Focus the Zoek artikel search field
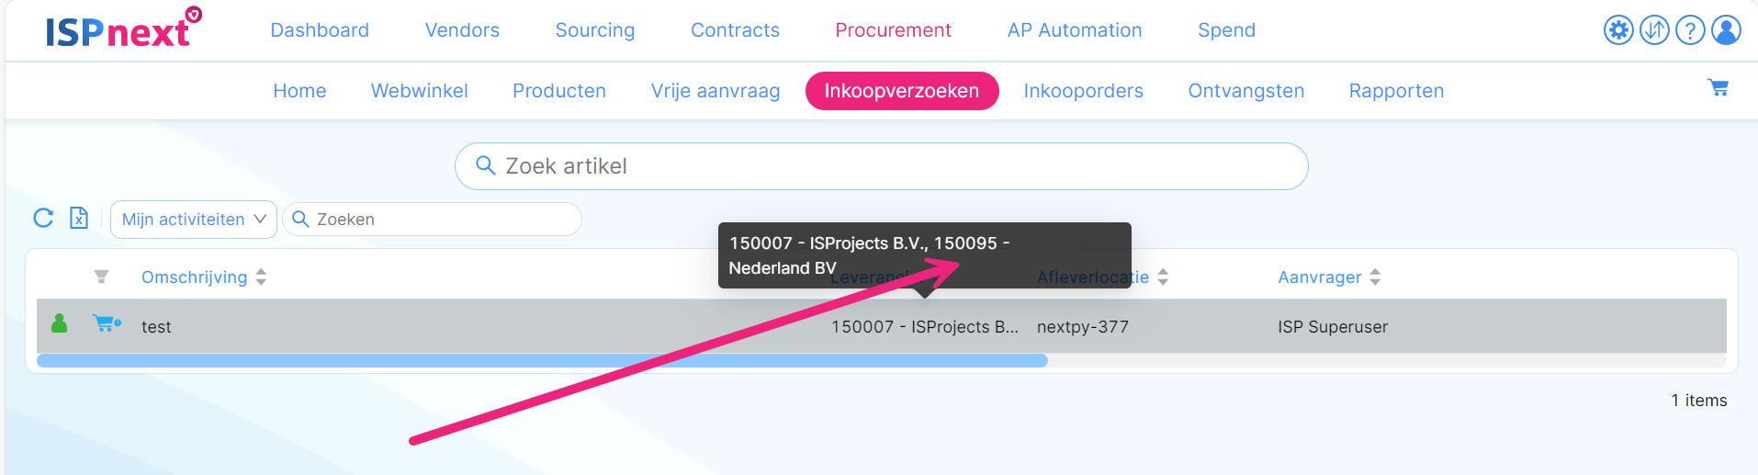 (882, 166)
